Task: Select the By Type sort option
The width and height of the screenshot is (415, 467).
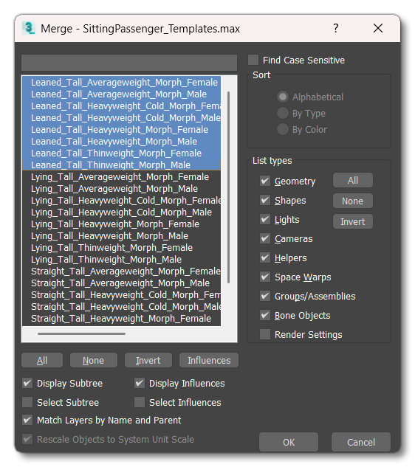Action: [x=283, y=113]
